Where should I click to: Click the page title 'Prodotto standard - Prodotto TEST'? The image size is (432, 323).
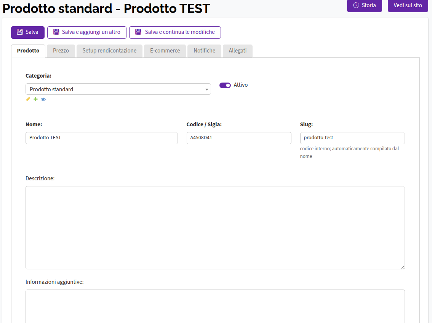click(x=106, y=8)
